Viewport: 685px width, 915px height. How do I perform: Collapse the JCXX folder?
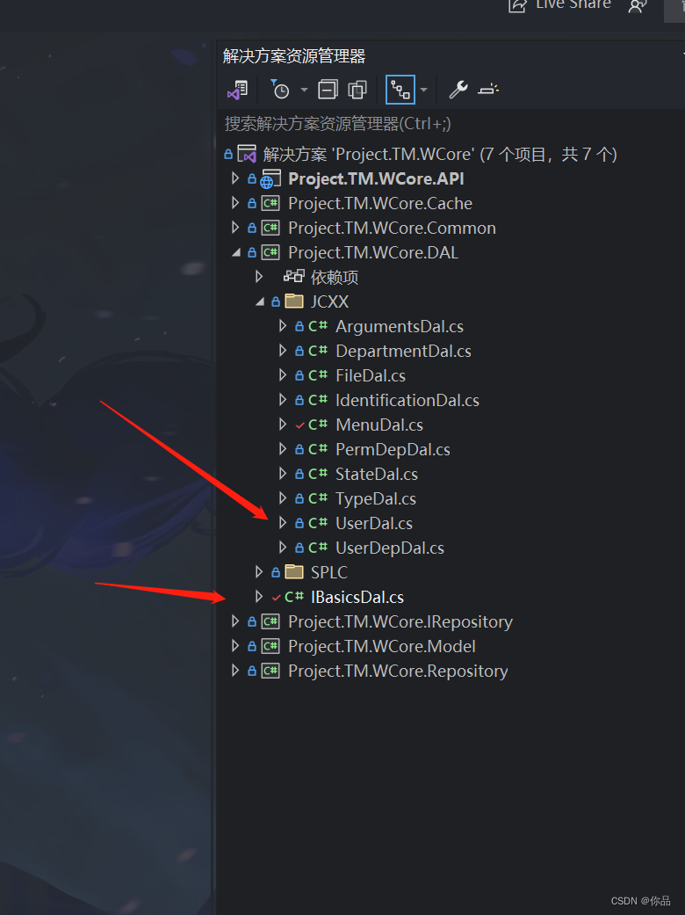click(259, 301)
